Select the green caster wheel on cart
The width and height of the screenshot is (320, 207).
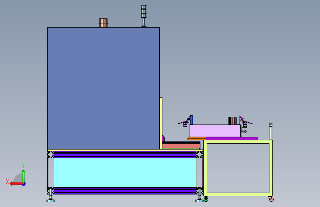click(206, 199)
